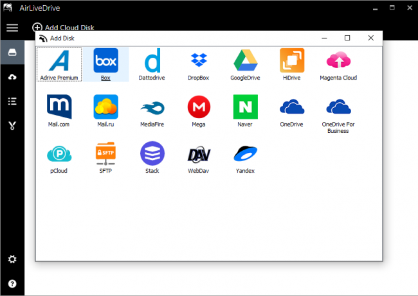Click the Mega cloud icon
The height and width of the screenshot is (296, 418).
[199, 108]
